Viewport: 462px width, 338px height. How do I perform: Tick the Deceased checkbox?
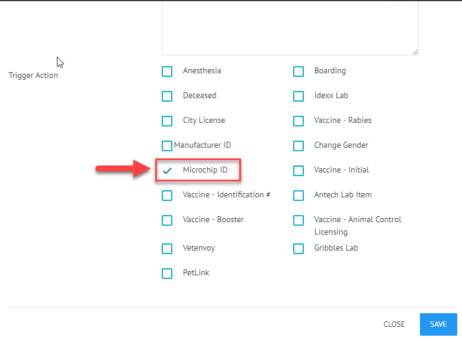point(167,96)
